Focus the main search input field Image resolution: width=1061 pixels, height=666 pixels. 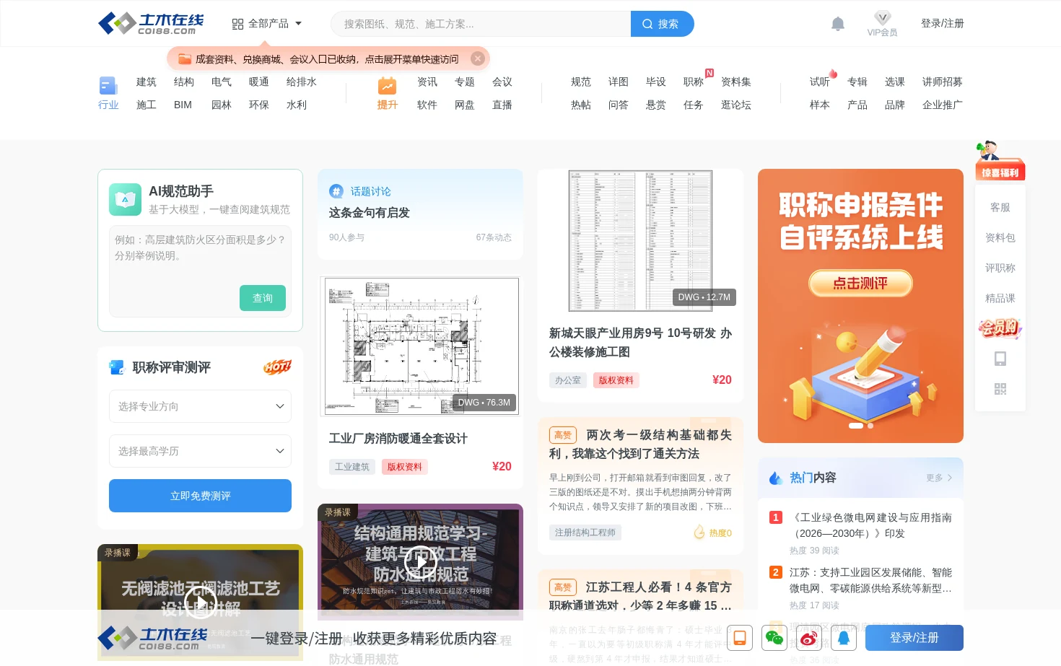481,24
